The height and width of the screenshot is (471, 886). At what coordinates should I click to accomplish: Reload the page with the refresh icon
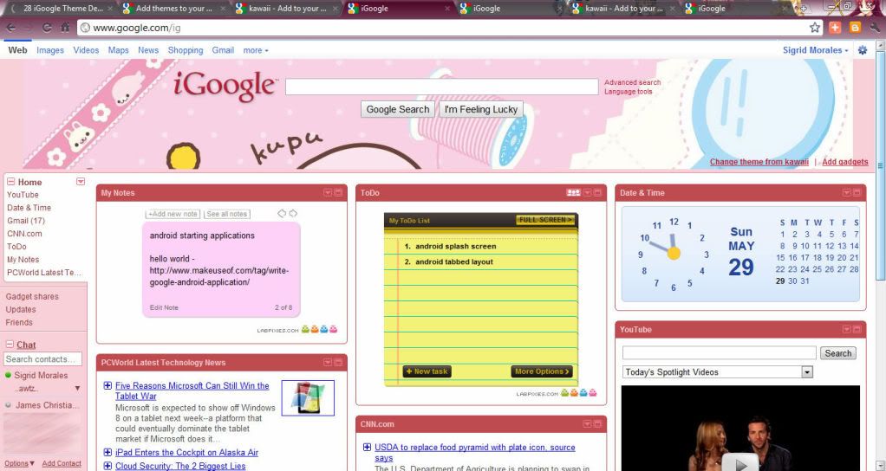point(46,28)
